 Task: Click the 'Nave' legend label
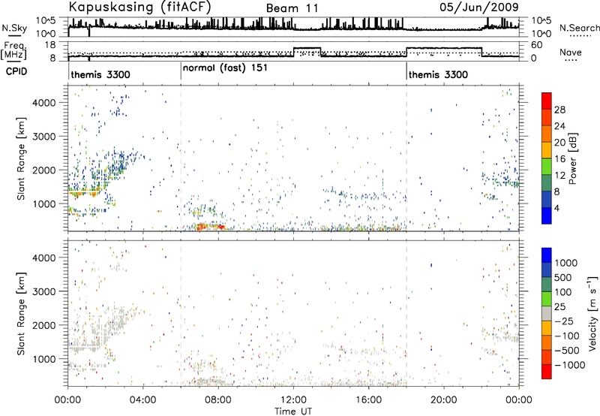pyautogui.click(x=571, y=52)
